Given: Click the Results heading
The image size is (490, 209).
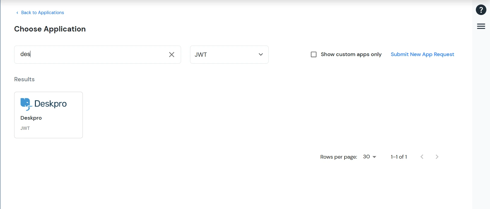Looking at the screenshot, I should [24, 79].
